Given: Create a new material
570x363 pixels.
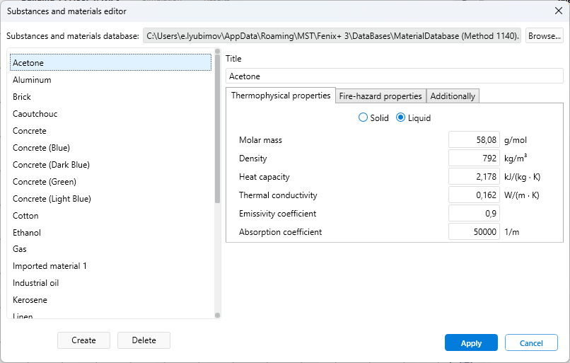Looking at the screenshot, I should point(83,340).
